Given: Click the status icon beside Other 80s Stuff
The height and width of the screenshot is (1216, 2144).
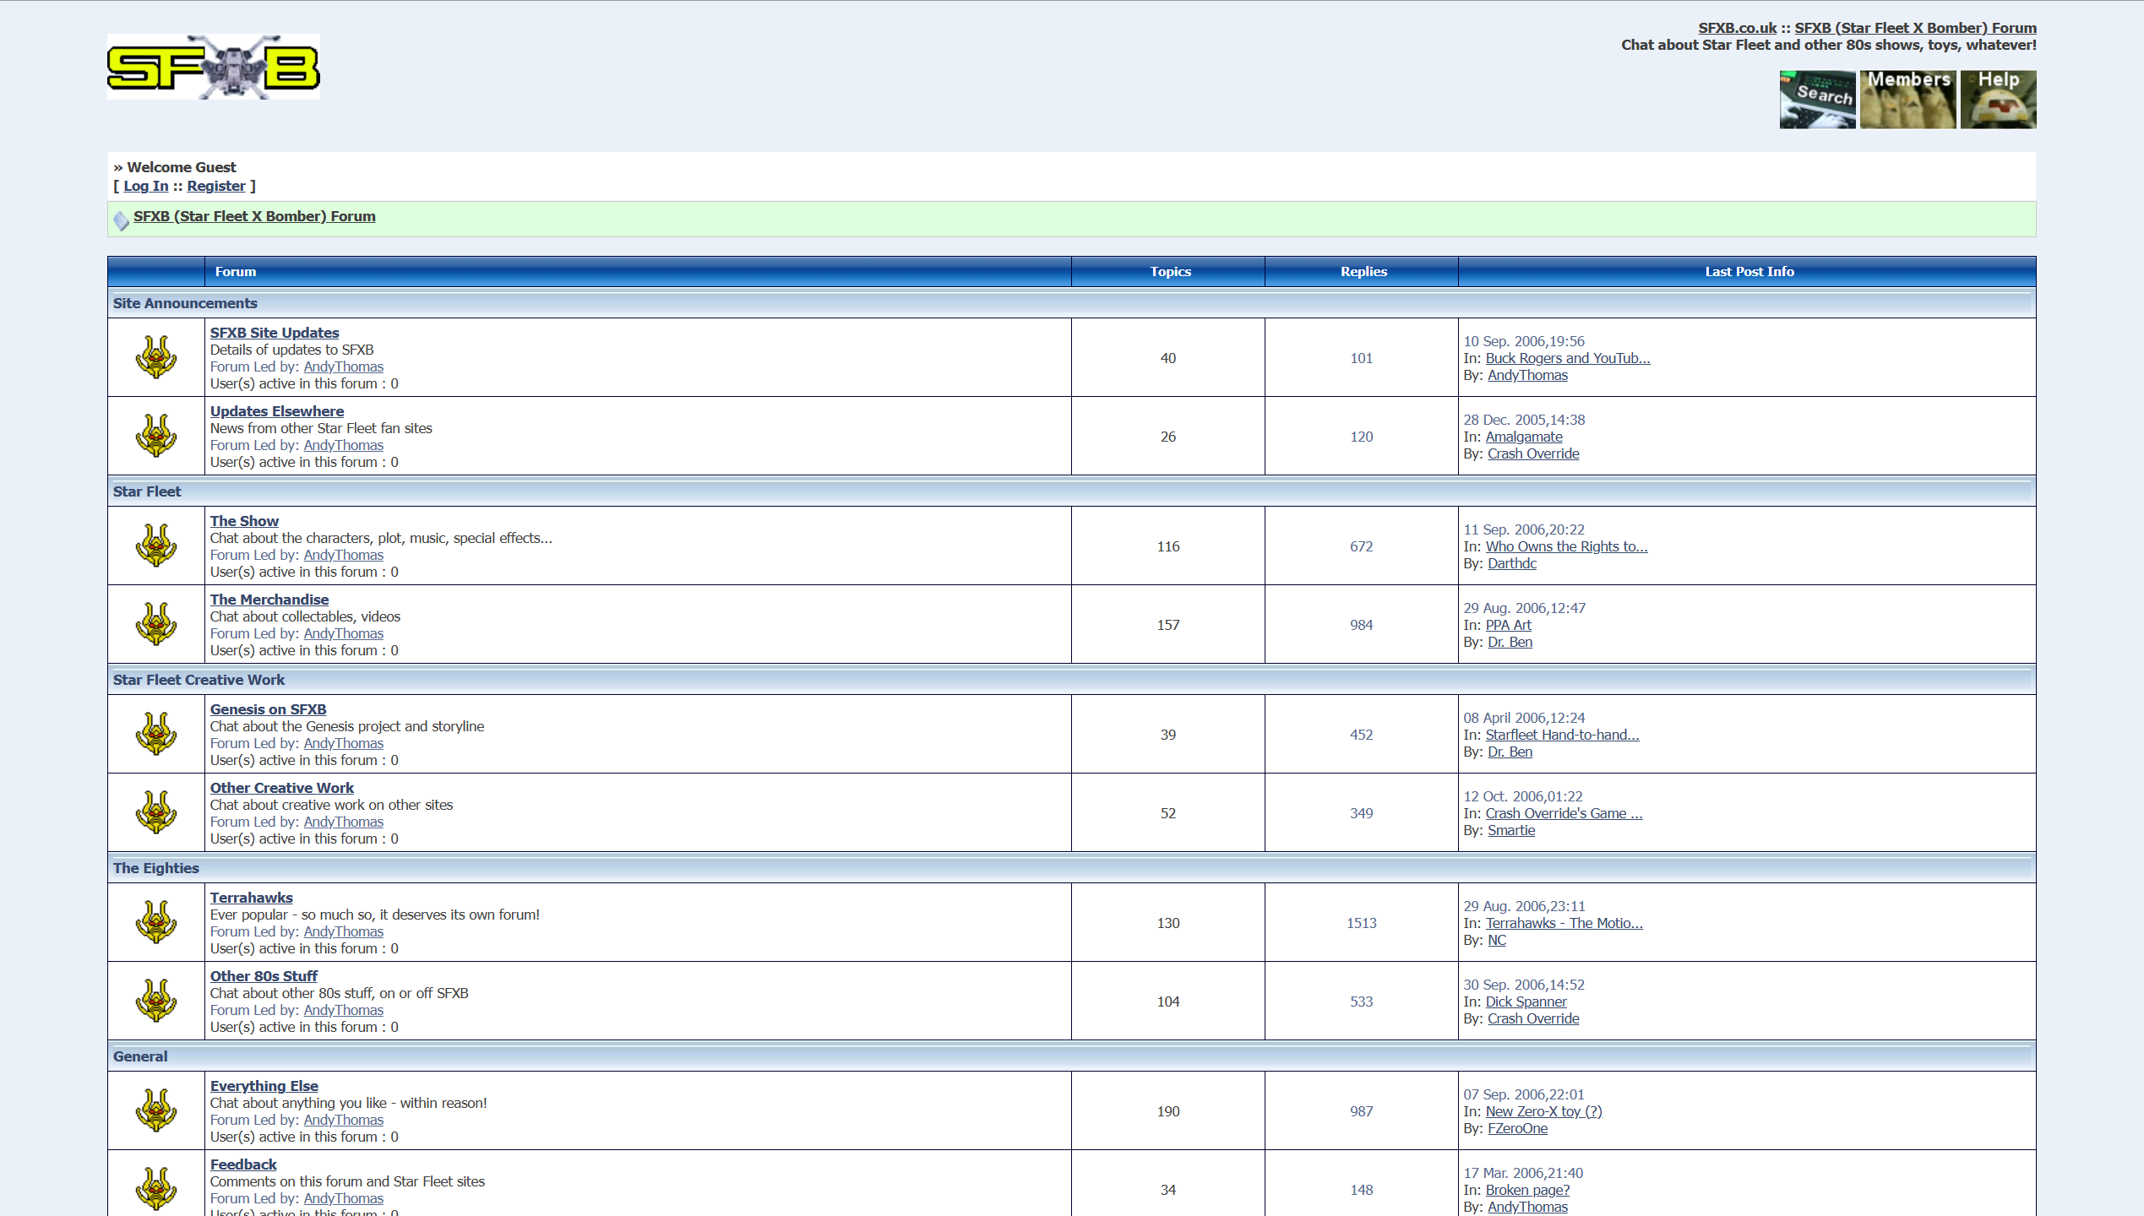Looking at the screenshot, I should (x=156, y=1001).
